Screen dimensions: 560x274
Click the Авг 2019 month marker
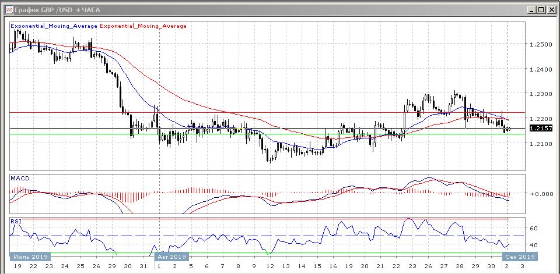(171, 257)
